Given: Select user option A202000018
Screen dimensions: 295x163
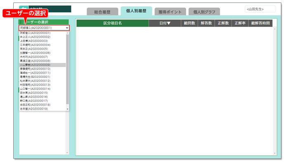Looking at the screenshot, I should pyautogui.click(x=42, y=105).
